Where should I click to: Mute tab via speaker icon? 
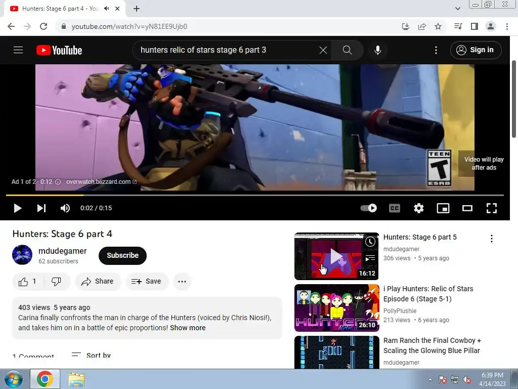point(106,9)
